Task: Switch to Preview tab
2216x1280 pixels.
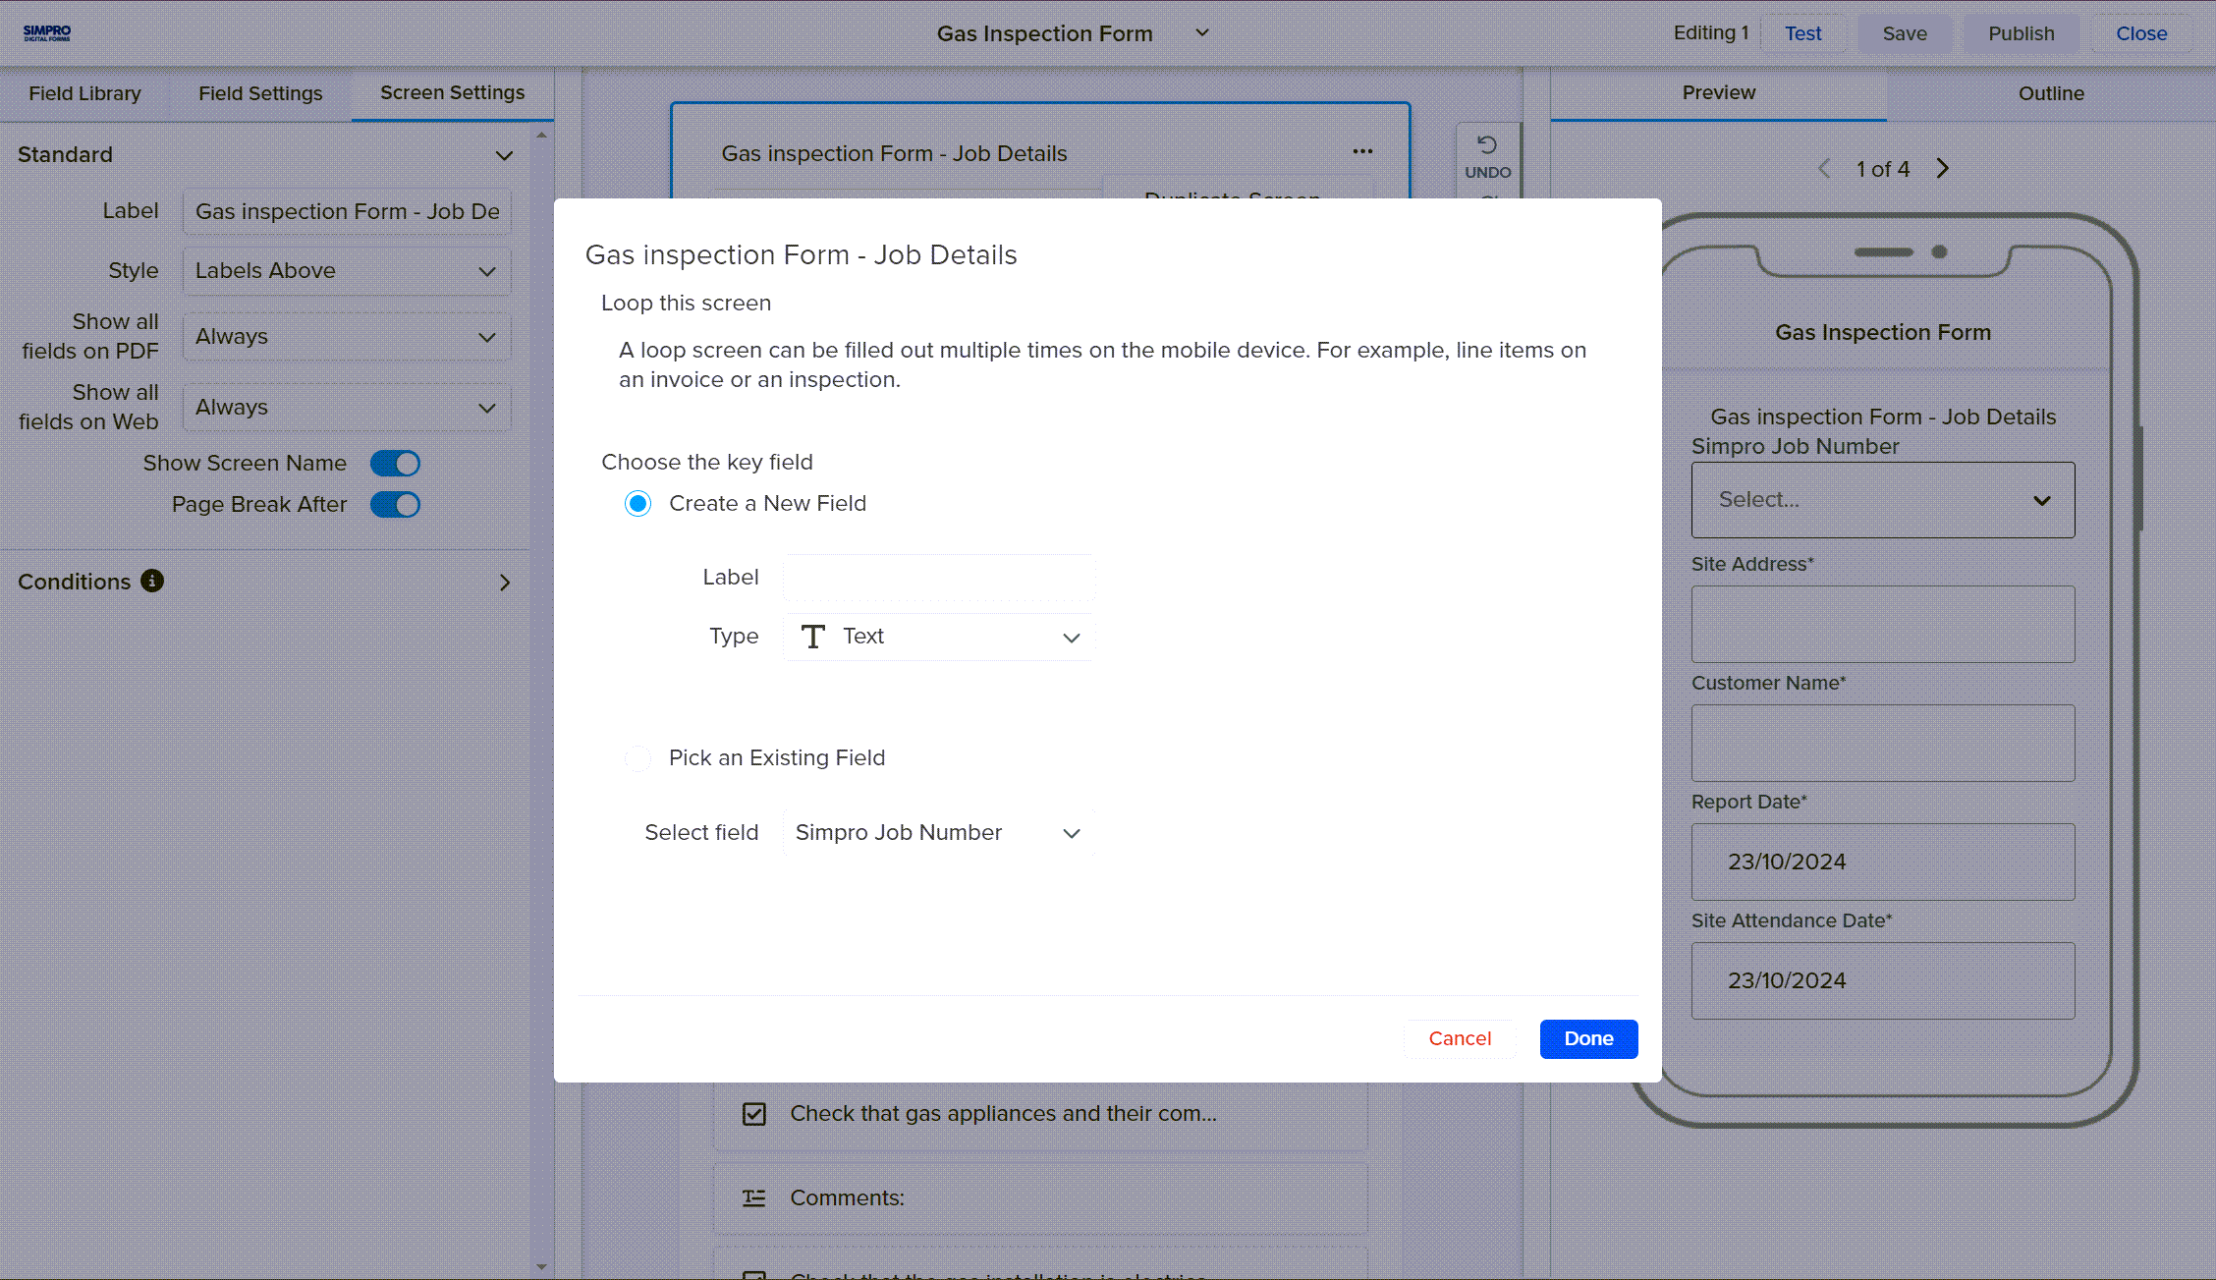Action: tap(1719, 93)
